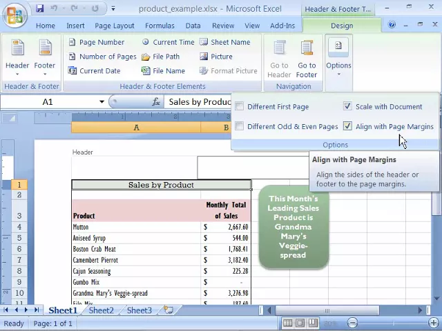The image size is (442, 331).
Task: Insert File Name element
Action: click(x=163, y=71)
